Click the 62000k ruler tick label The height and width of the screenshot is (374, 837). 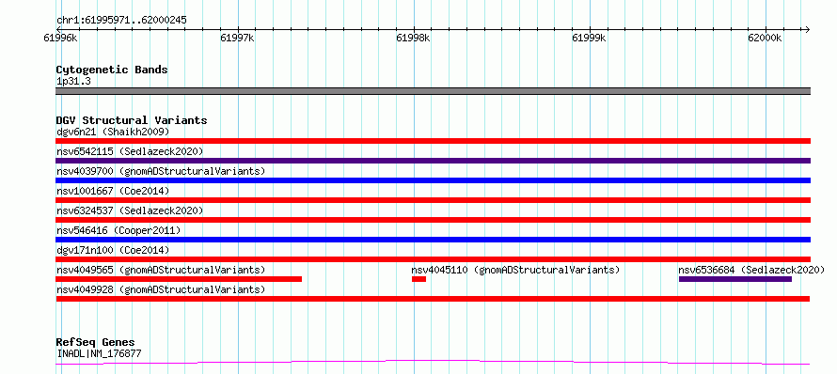tap(765, 39)
